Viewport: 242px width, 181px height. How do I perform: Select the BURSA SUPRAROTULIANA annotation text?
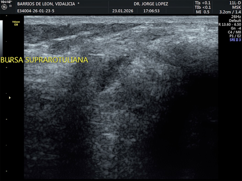click(44, 60)
